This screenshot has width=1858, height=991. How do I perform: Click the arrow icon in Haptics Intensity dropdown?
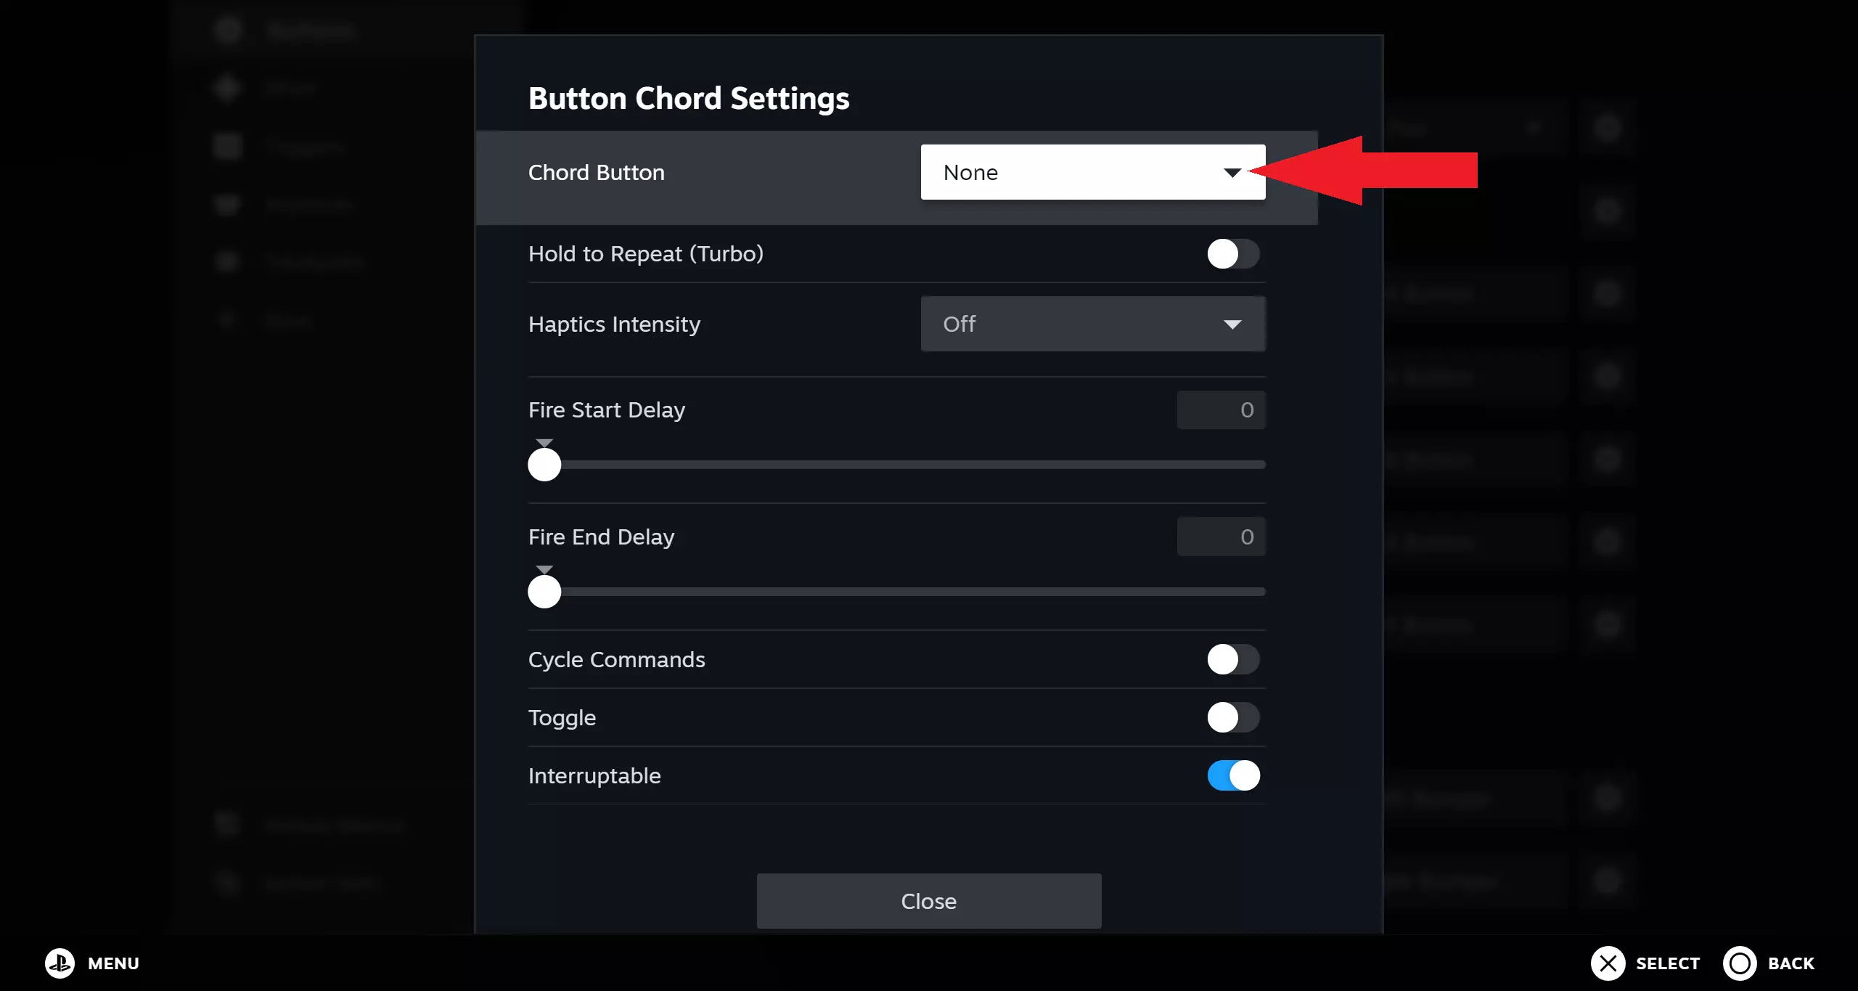point(1232,325)
